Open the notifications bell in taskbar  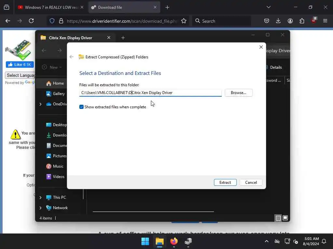[324, 241]
